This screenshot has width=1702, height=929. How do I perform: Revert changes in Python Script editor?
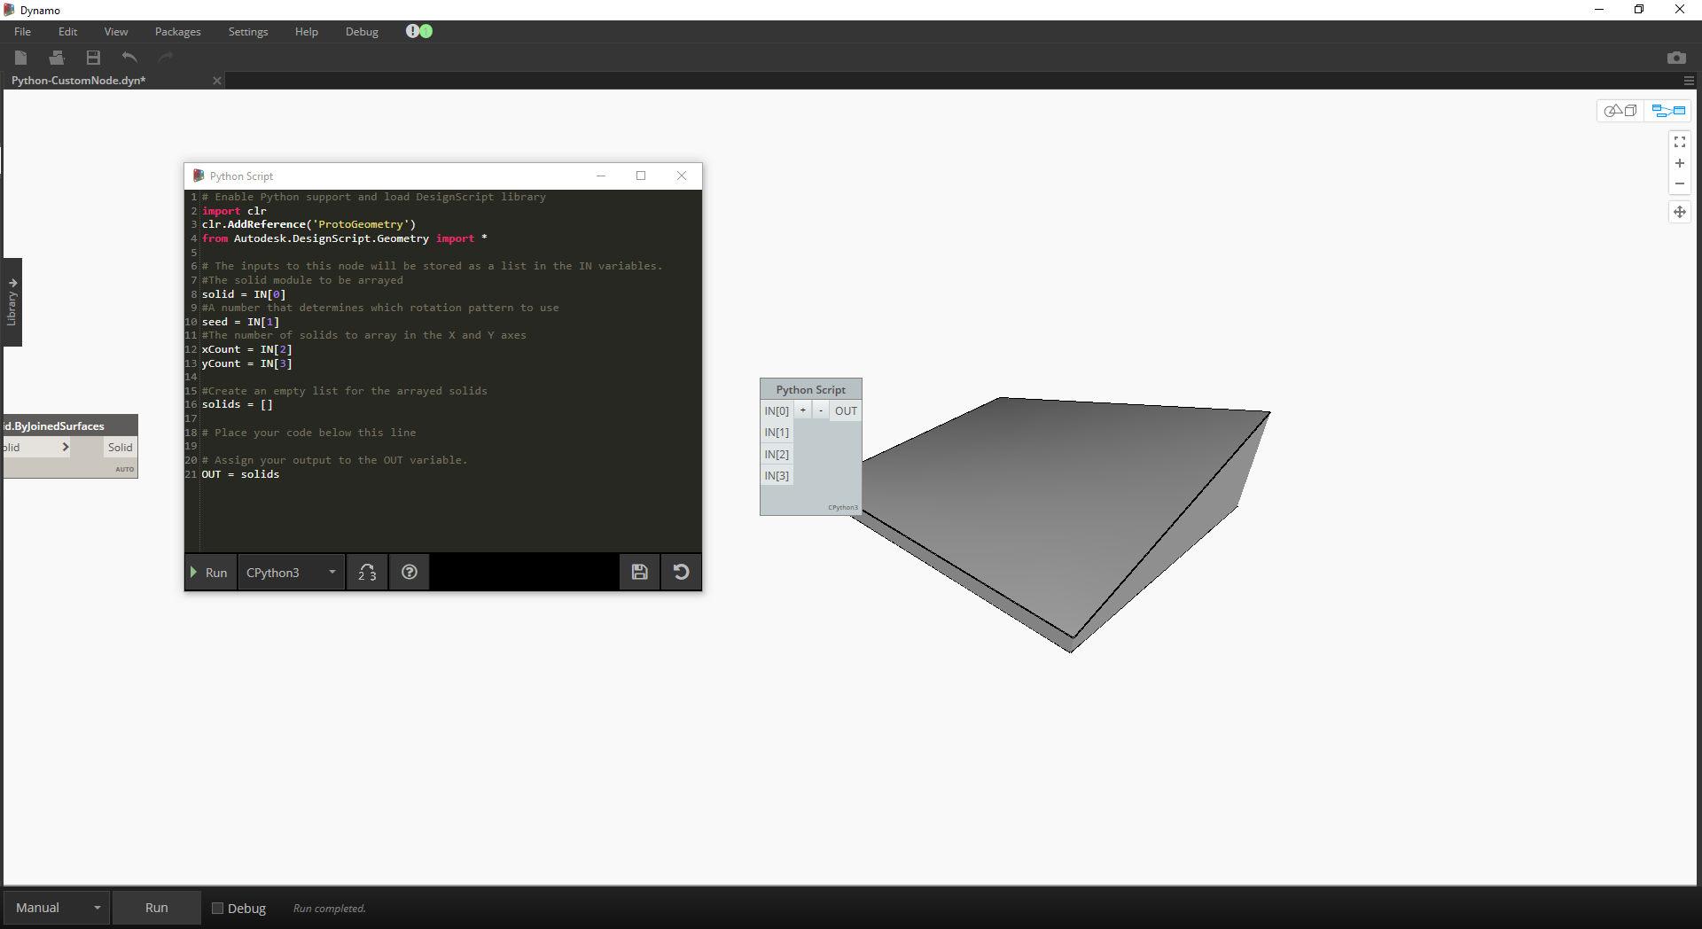(681, 573)
